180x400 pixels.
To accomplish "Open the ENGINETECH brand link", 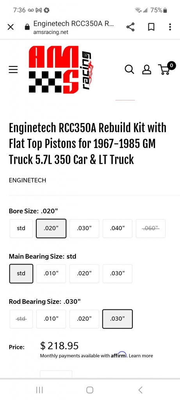I will point(28,180).
